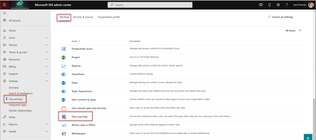Open the list view options icon
This screenshot has height=140, width=316.
pos(300,30)
